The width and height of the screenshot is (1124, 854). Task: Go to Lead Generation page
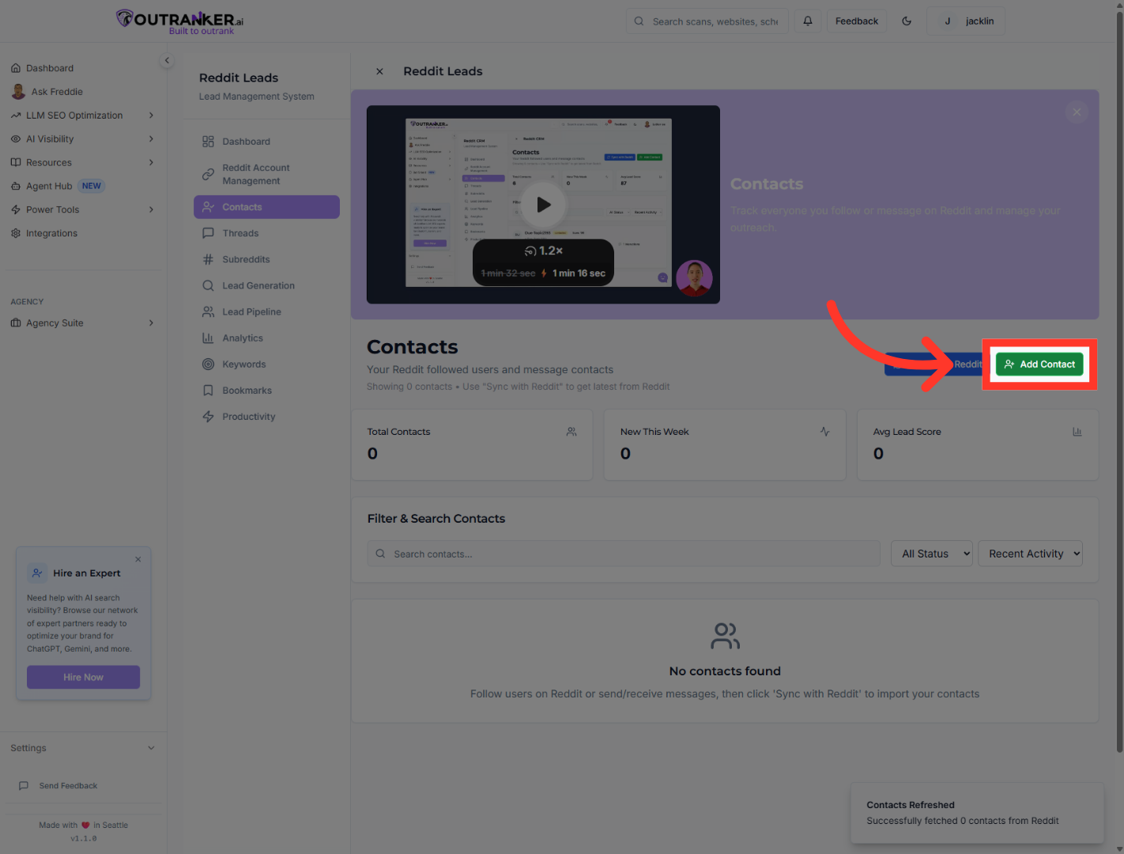[266, 285]
